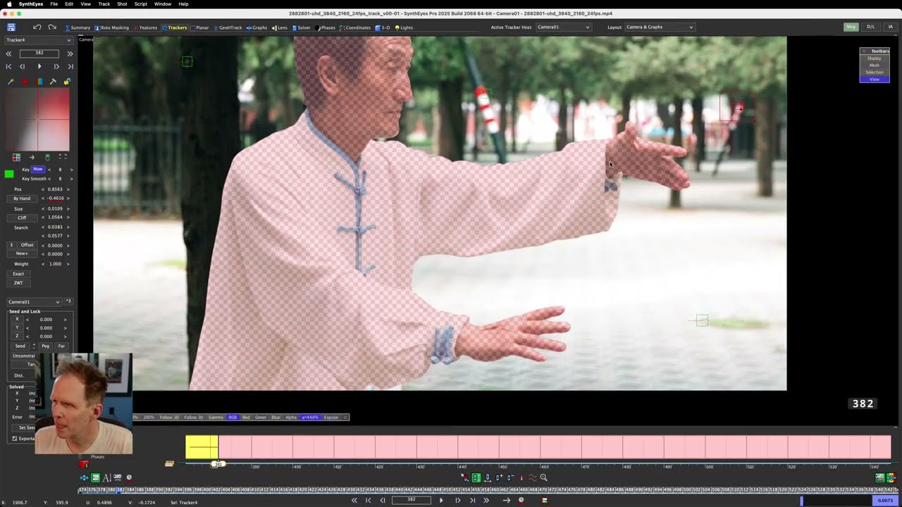
Task: Click the record icon in bottom playback bar
Action: tap(521, 500)
